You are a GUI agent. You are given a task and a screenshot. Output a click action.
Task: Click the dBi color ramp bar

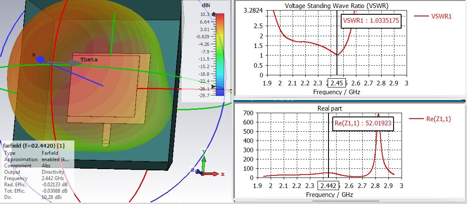point(220,55)
